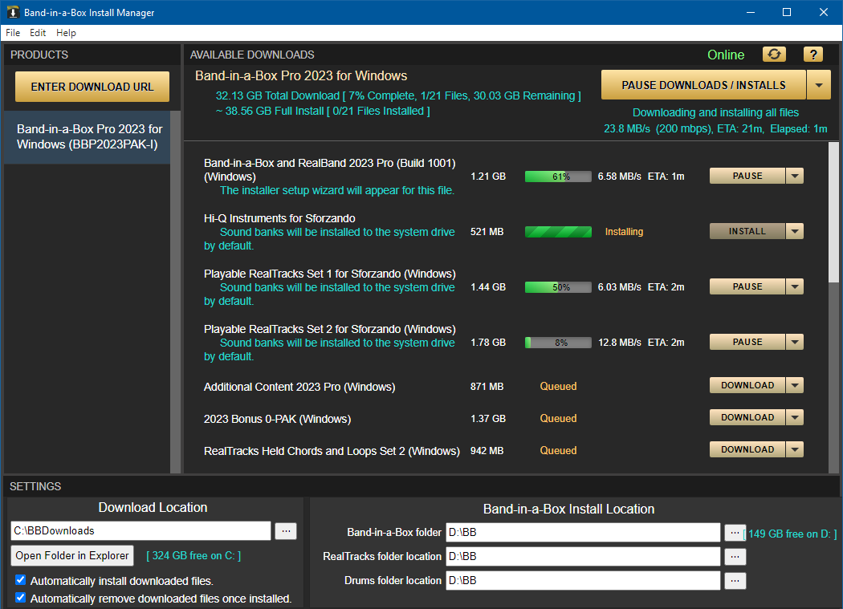Click the 8% progress bar for RealTracks Set 2

click(558, 343)
